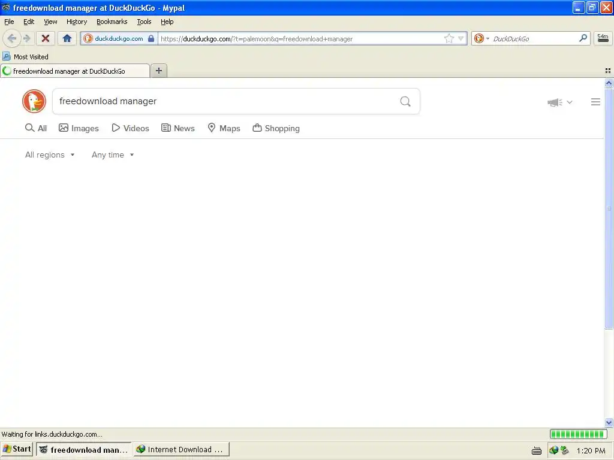The image size is (614, 460).
Task: Click the browser DuckDuckGo search input box
Action: pos(532,38)
